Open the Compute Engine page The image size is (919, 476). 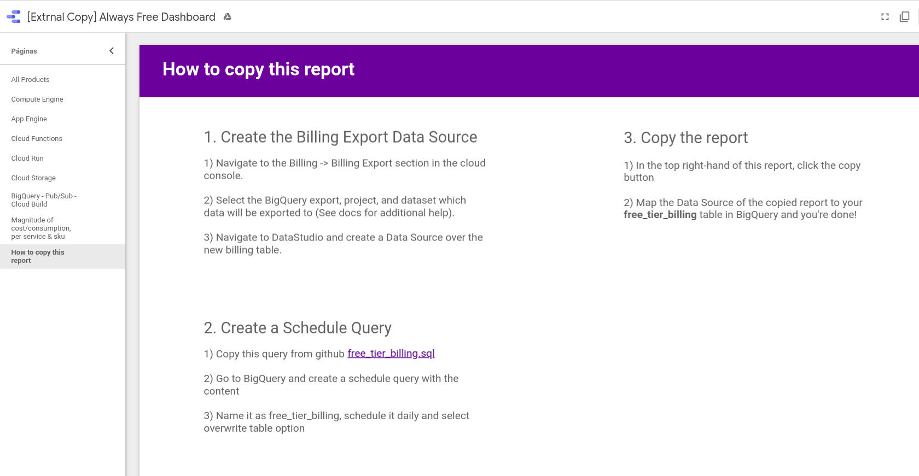tap(62, 99)
